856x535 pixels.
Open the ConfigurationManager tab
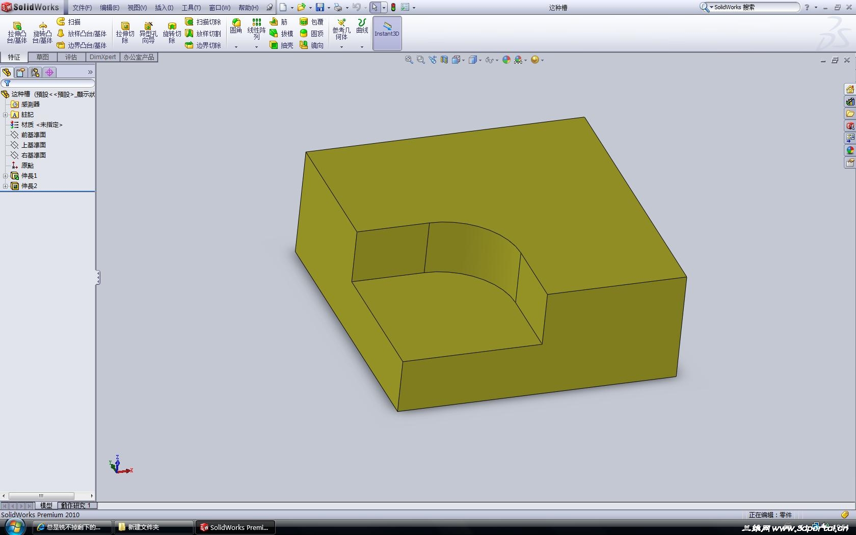pos(35,72)
